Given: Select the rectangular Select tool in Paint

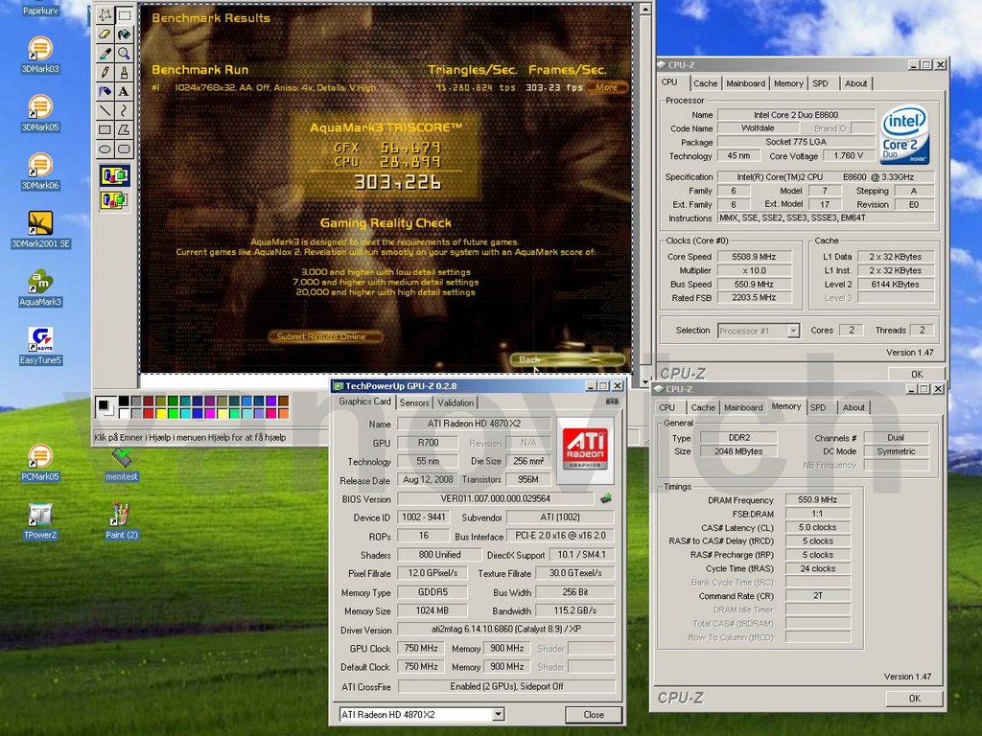Looking at the screenshot, I should (124, 15).
